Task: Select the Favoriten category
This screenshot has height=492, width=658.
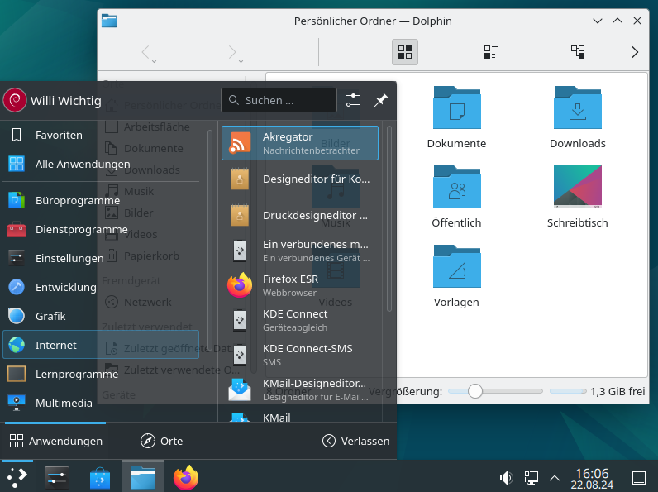Action: pyautogui.click(x=101, y=135)
